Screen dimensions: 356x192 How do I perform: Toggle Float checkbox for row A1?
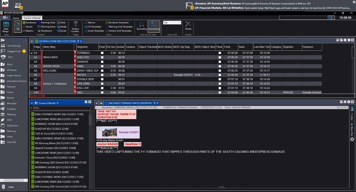(x=220, y=53)
